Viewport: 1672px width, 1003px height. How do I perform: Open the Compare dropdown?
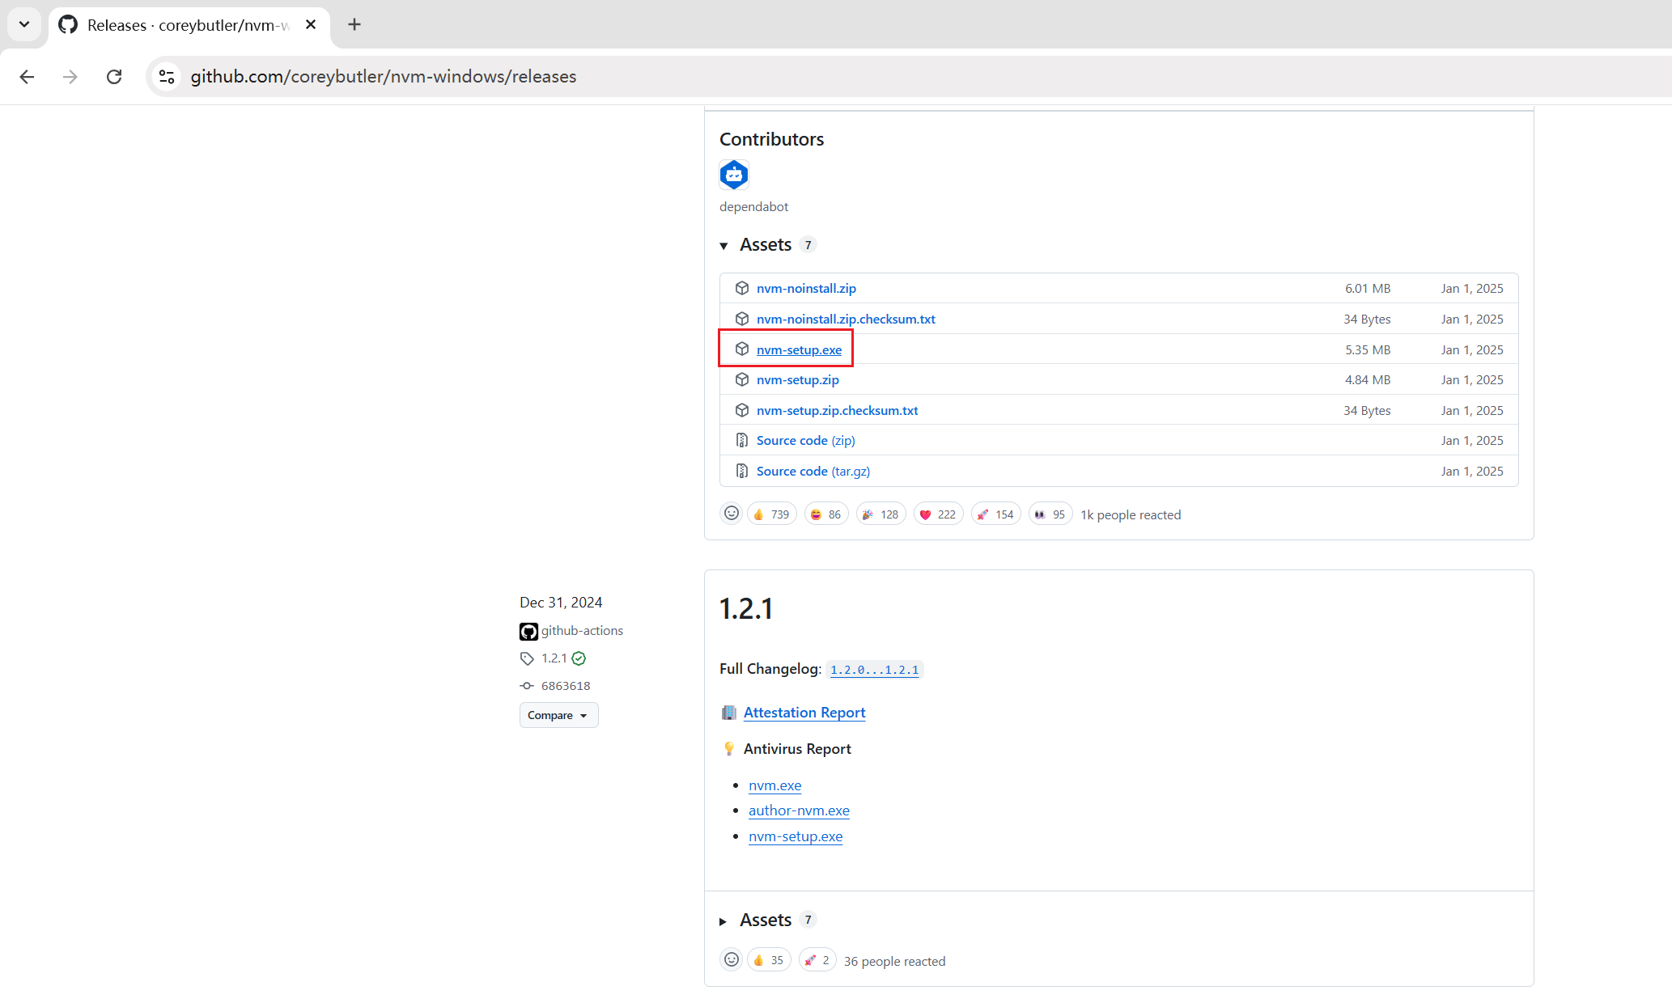pyautogui.click(x=558, y=715)
